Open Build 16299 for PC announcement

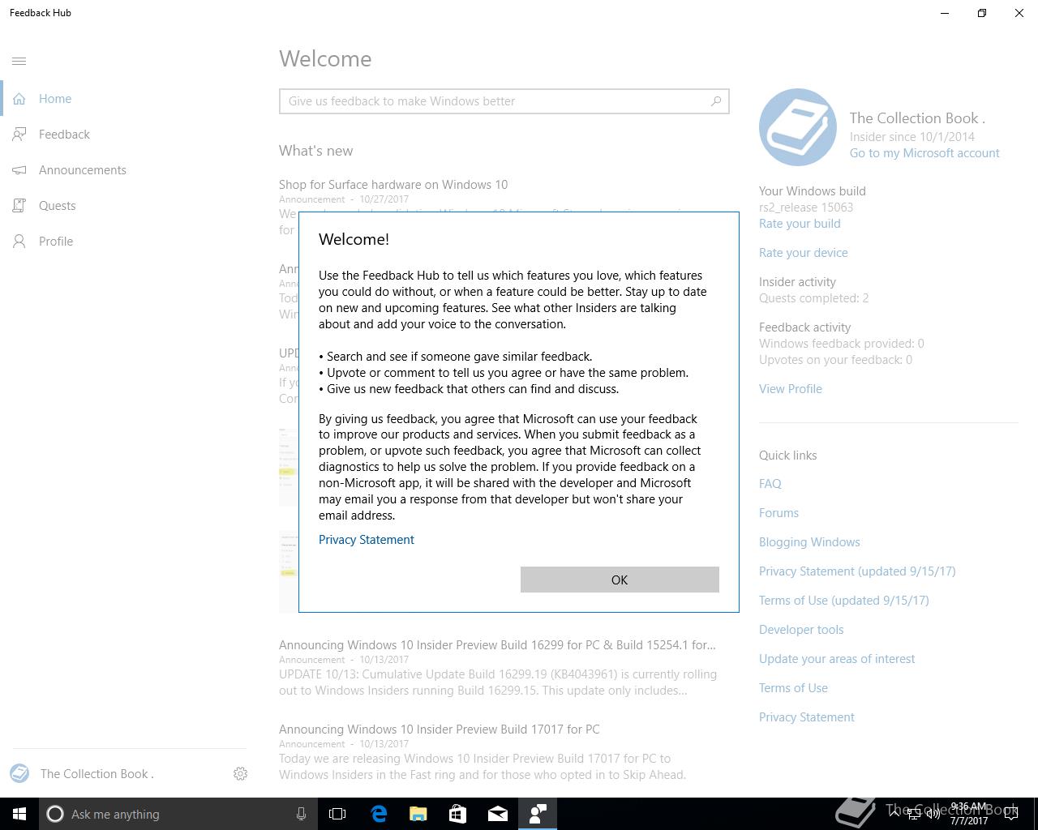pos(497,645)
